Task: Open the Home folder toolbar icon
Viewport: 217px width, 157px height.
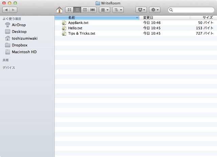Action: coord(59,10)
